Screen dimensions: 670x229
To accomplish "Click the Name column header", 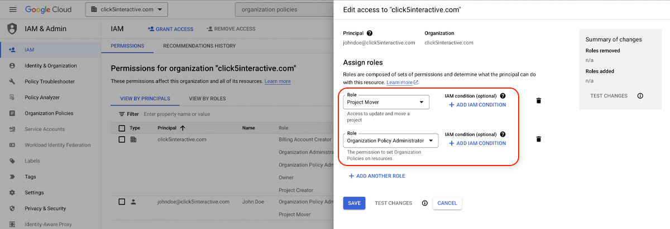I will pyautogui.click(x=248, y=128).
